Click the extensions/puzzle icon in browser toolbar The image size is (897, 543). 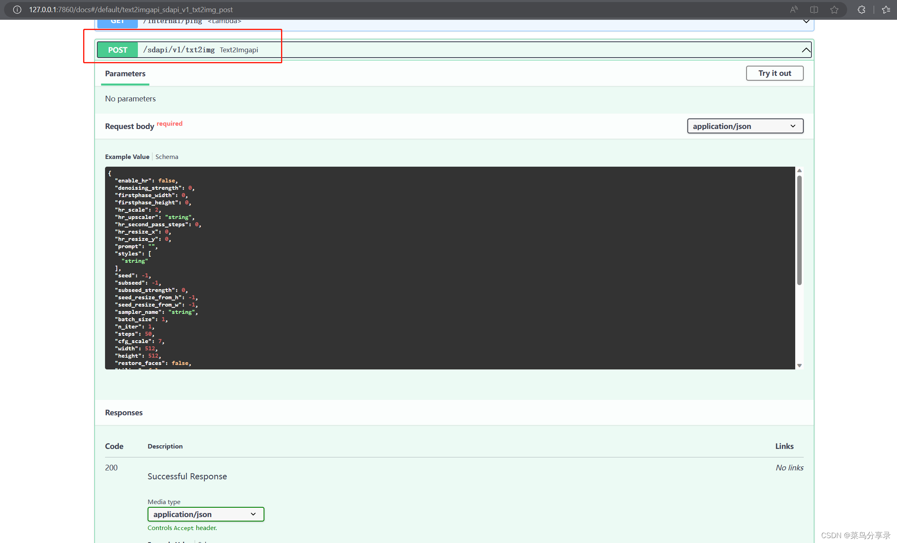tap(861, 10)
